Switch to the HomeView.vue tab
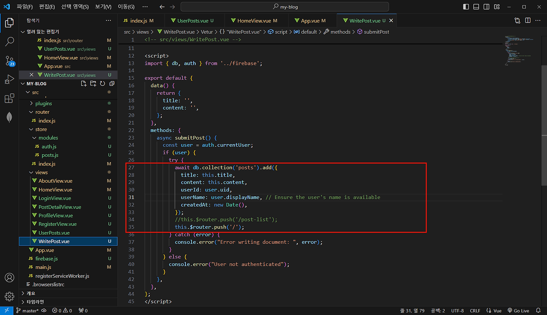 click(256, 21)
